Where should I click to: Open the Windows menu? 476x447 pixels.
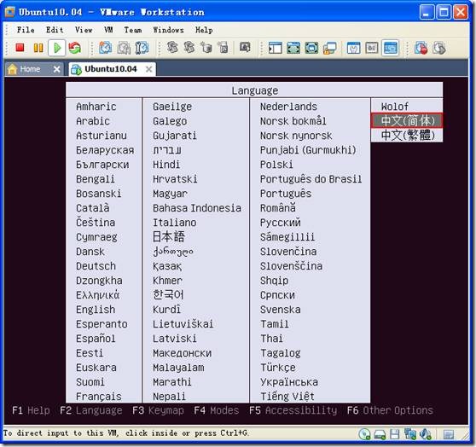coord(169,30)
